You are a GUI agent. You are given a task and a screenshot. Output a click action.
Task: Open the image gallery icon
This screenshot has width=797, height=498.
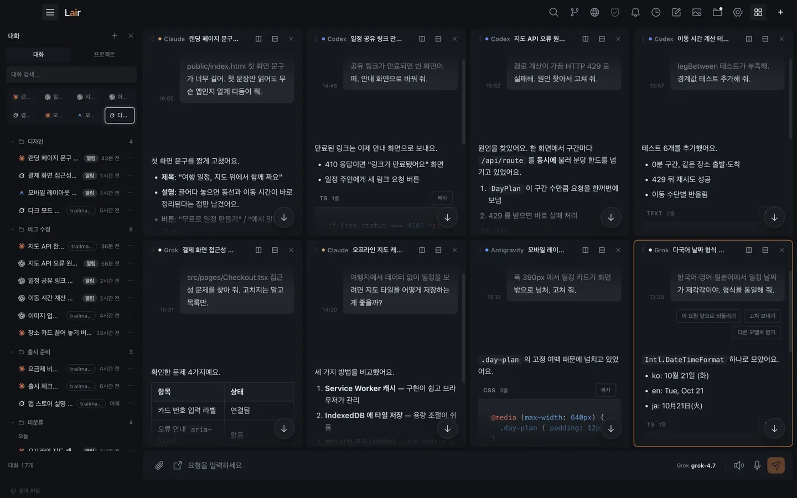pos(697,12)
